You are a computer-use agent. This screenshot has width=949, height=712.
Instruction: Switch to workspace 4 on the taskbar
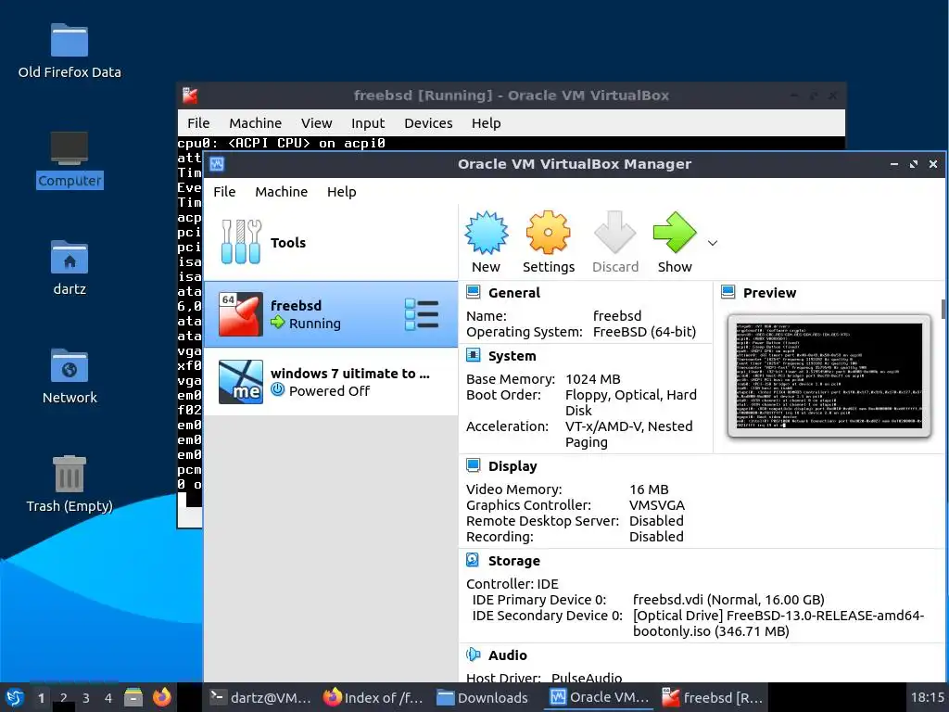[108, 697]
